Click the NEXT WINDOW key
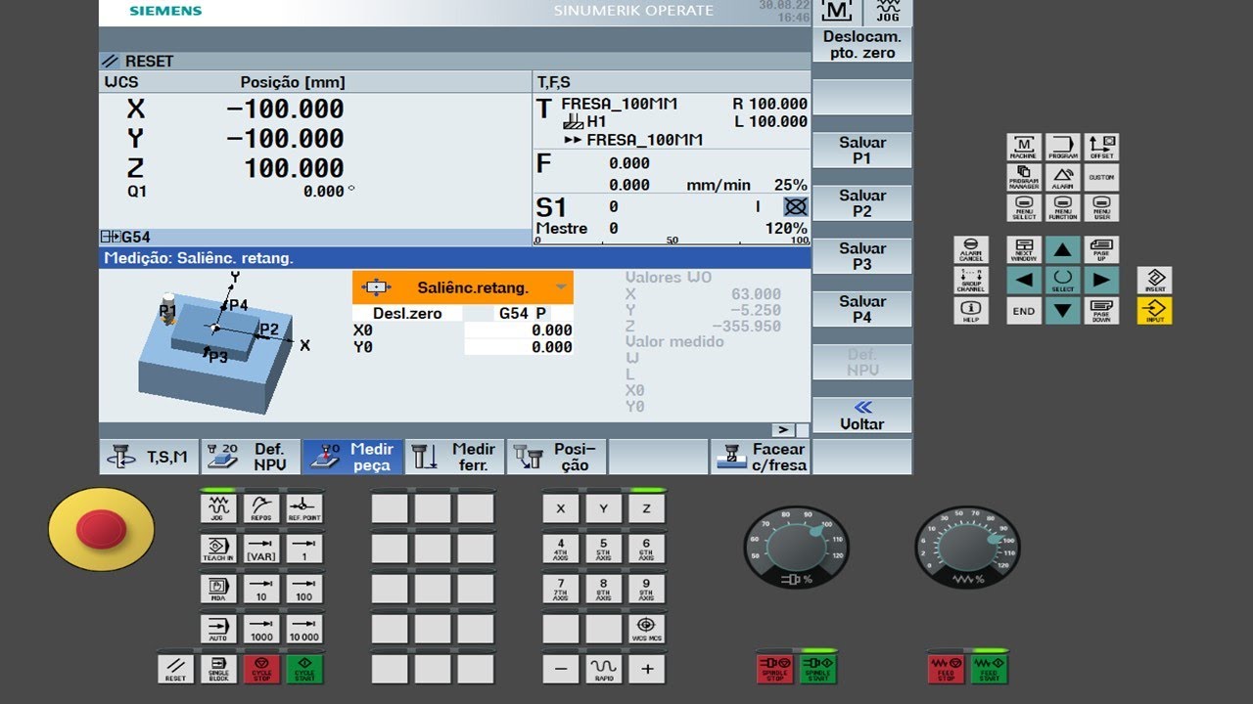This screenshot has height=704, width=1253. point(1024,250)
